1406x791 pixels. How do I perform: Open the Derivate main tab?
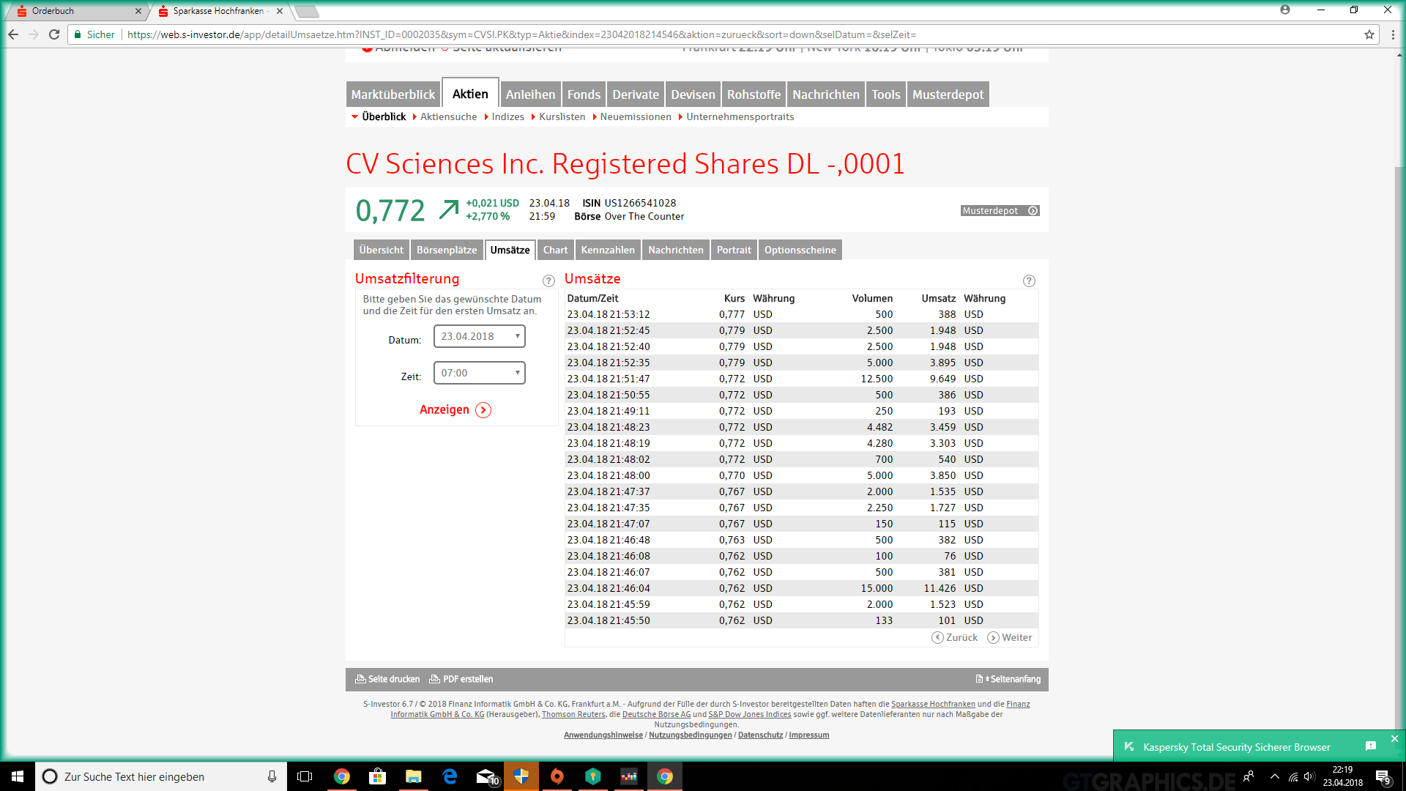coord(636,94)
